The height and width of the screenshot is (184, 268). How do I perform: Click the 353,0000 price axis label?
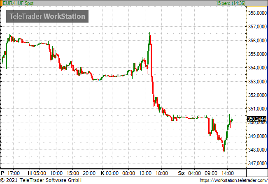257,81
